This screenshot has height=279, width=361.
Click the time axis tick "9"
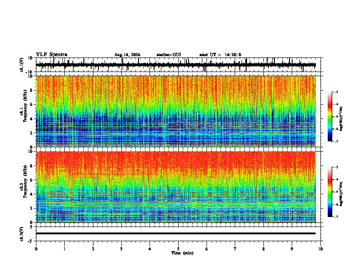point(292,249)
